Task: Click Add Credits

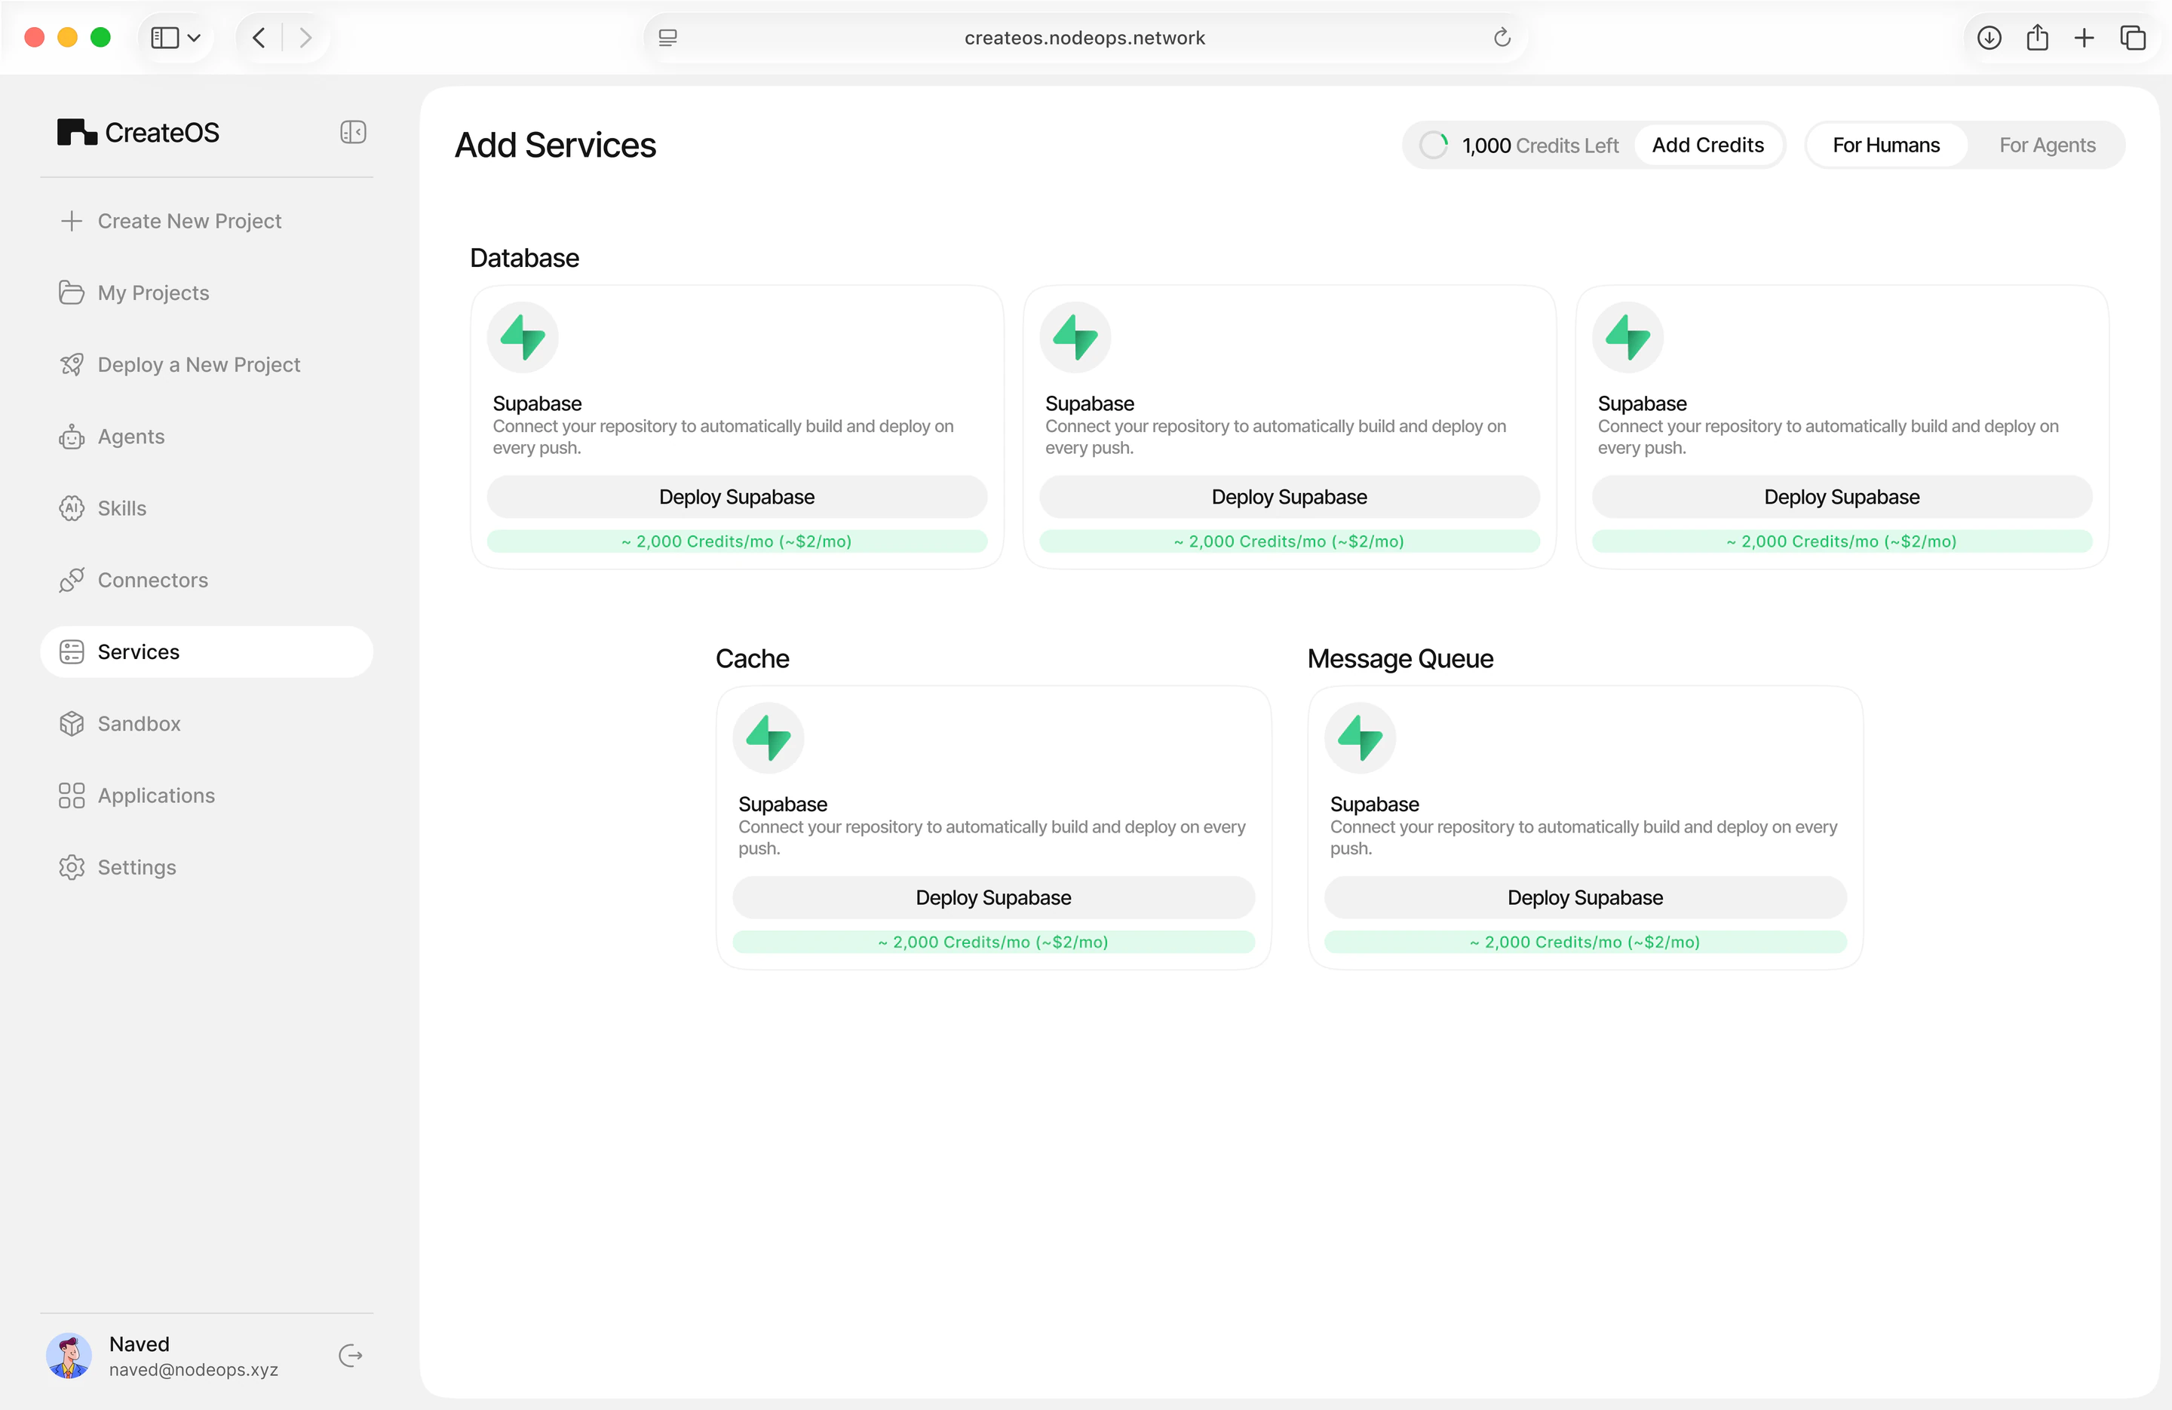Action: (1707, 145)
